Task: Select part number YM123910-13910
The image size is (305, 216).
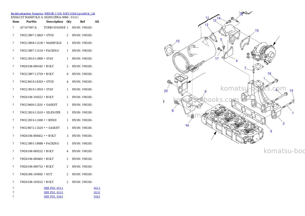Action: (x=31, y=89)
